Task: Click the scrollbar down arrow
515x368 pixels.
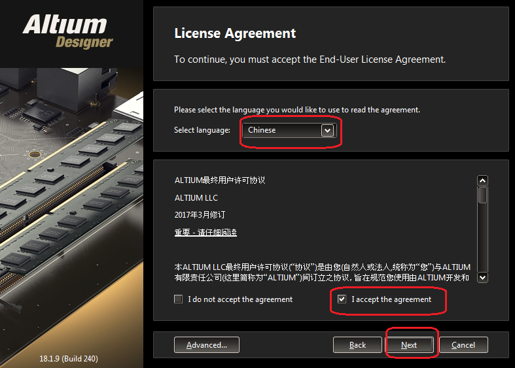Action: (482, 278)
